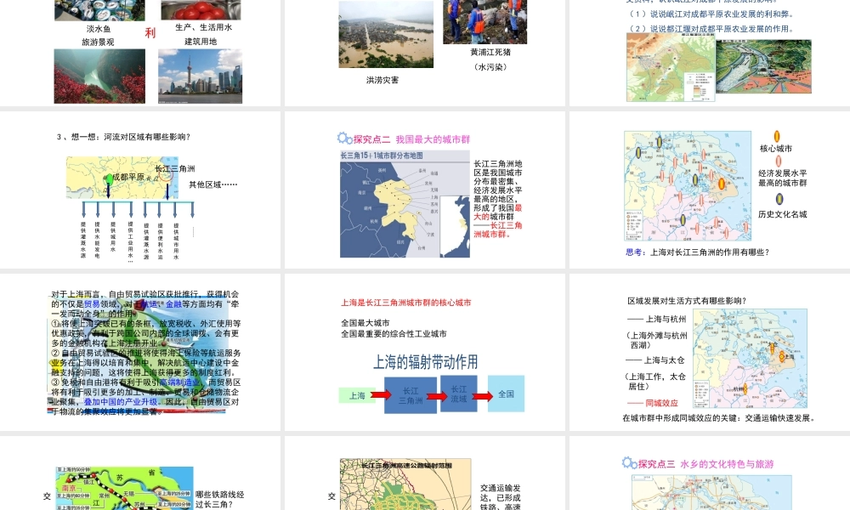Image resolution: width=850 pixels, height=510 pixels.
Task: Select the slide '区域发展对生活方式有哪些影响?'
Action: tap(710, 352)
